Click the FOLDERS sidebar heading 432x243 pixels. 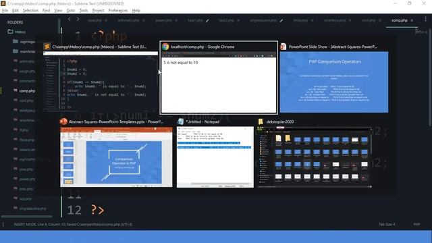point(15,22)
